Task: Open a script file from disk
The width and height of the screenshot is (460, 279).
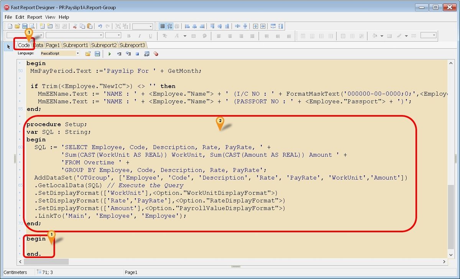Action: coord(88,54)
